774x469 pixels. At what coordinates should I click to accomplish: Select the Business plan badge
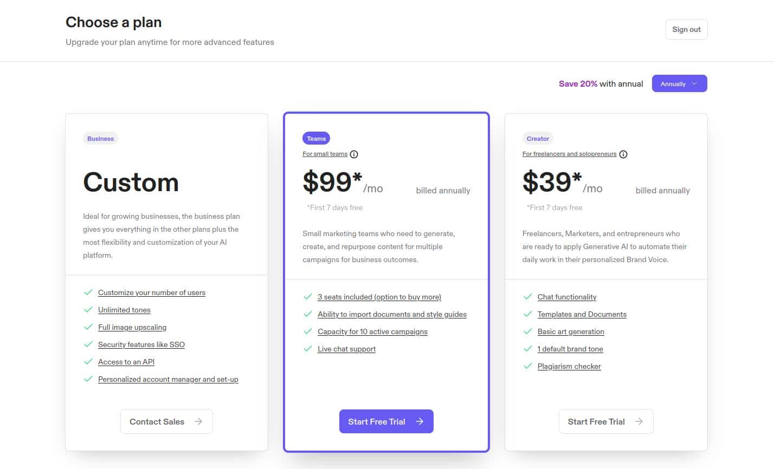pyautogui.click(x=100, y=139)
